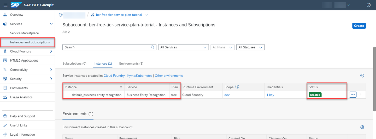The width and height of the screenshot is (376, 139).
Task: Open the user account dropdown arrow
Action: [348, 5]
